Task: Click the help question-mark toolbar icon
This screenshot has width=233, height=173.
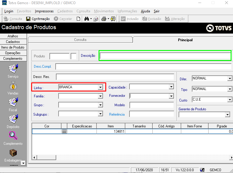Action: (x=113, y=19)
